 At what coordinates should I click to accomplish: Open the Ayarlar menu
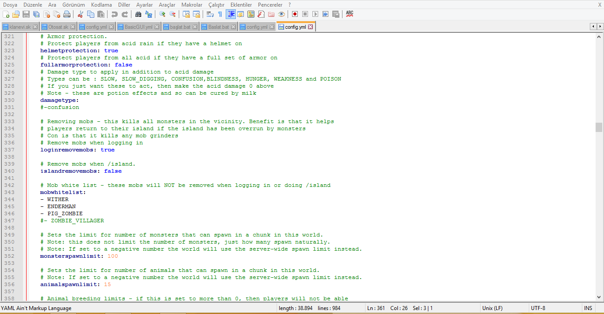pyautogui.click(x=145, y=4)
